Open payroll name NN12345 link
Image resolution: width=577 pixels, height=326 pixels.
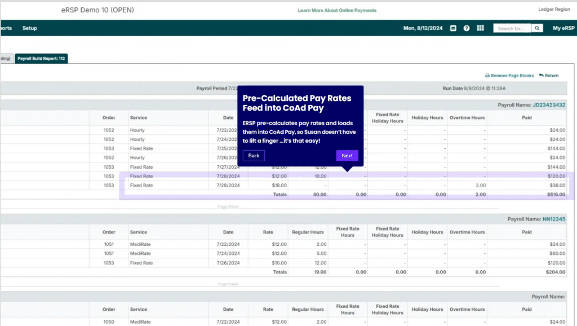coord(553,219)
